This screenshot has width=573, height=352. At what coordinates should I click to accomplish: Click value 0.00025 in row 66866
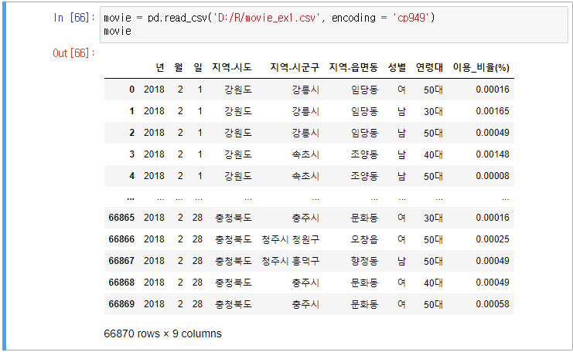click(493, 239)
